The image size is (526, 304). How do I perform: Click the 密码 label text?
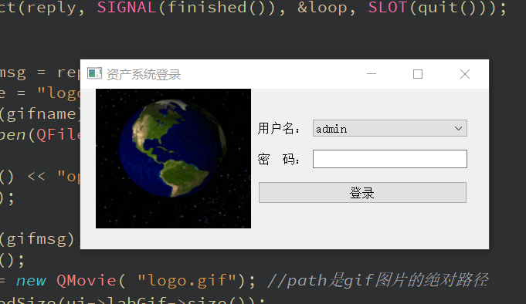278,159
